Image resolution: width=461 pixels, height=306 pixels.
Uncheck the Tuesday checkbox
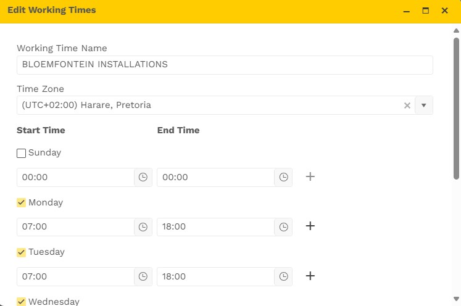(22, 252)
